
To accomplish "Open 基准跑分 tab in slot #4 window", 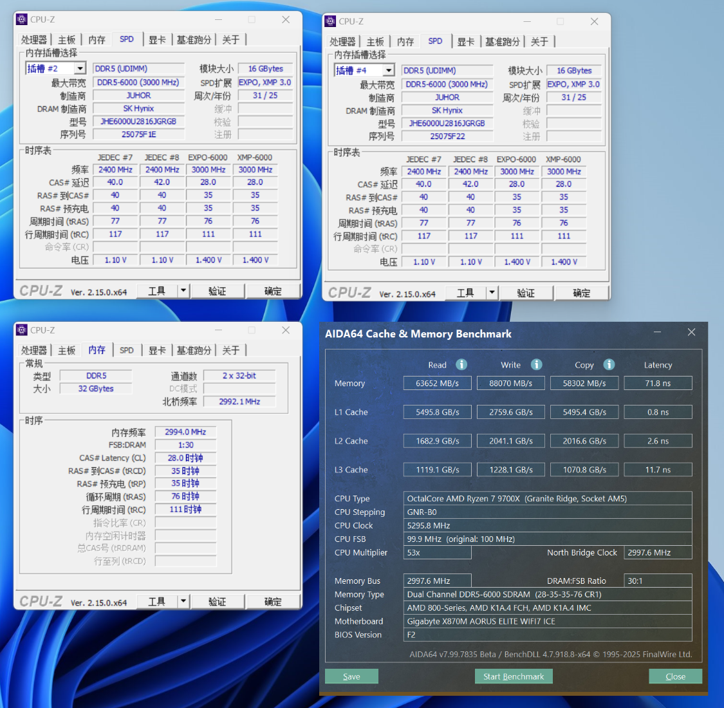I will tap(503, 42).
